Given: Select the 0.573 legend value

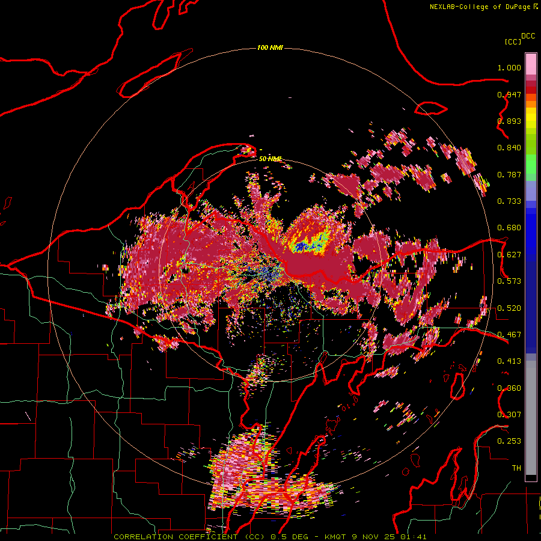Looking at the screenshot, I should [x=509, y=281].
